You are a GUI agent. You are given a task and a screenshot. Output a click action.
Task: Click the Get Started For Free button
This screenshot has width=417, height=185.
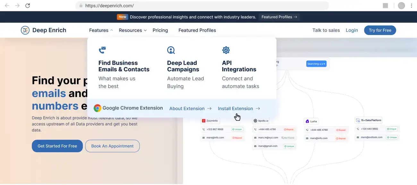[x=57, y=146]
